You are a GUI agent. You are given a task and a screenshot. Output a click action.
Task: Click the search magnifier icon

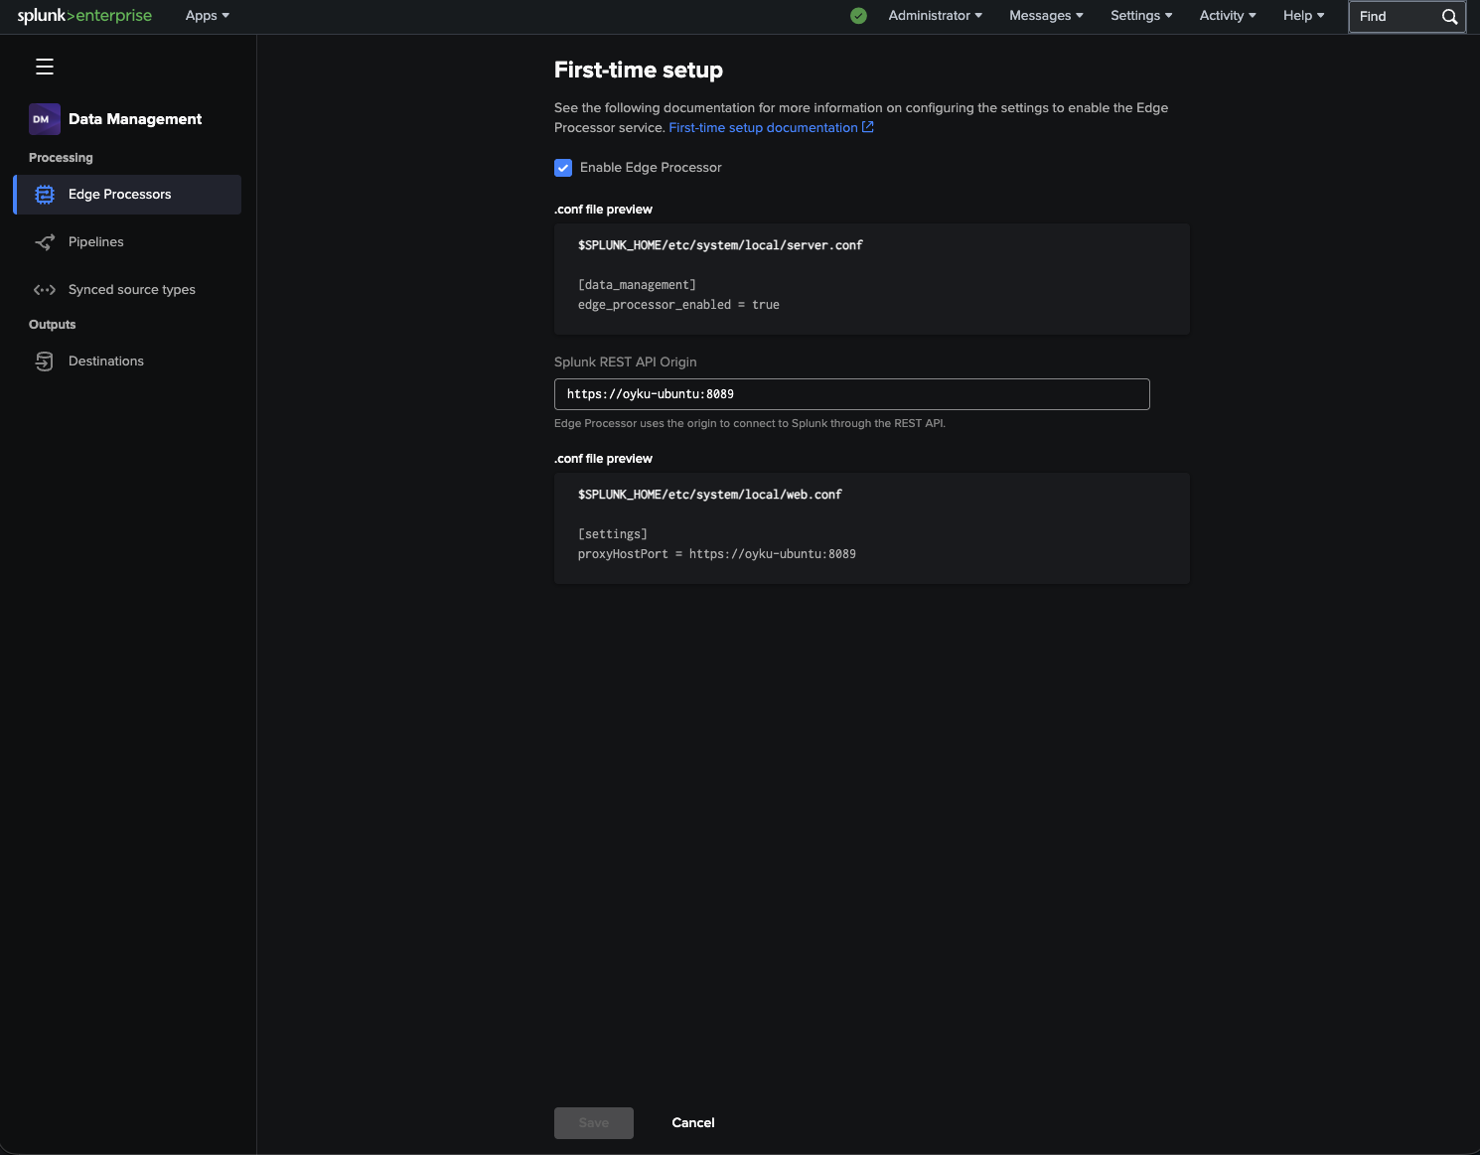(x=1450, y=17)
